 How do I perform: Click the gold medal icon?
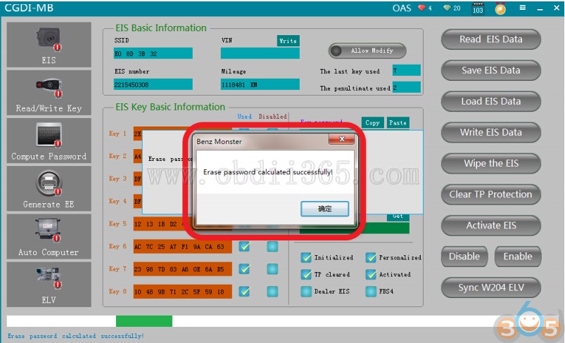coord(500,8)
